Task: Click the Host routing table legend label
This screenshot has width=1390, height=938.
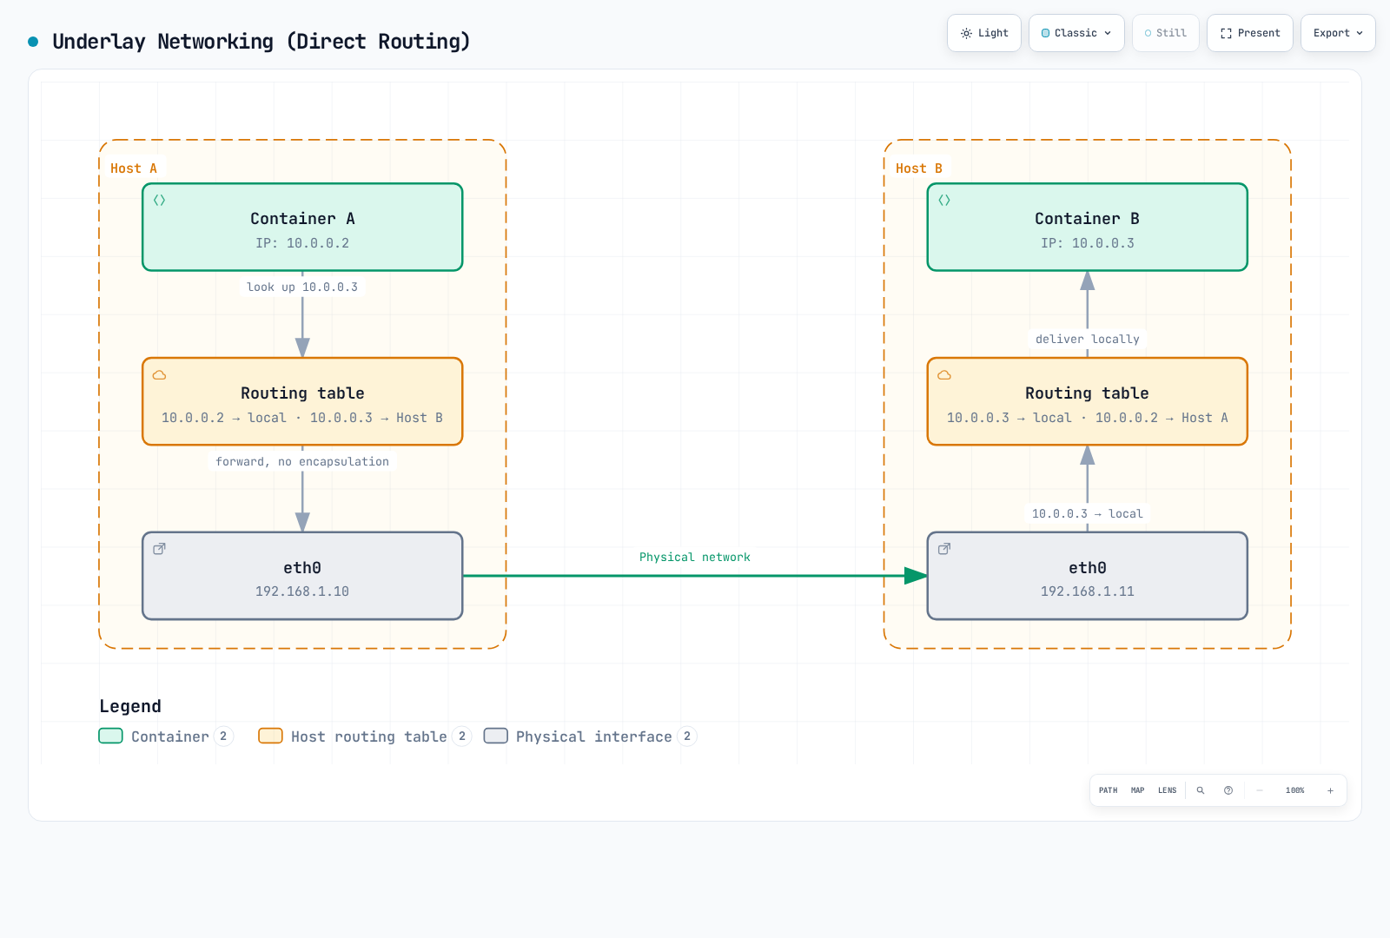Action: click(x=369, y=737)
